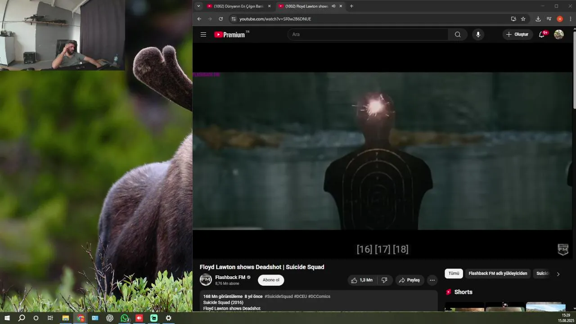Close the Floyd Lawton shows tab
The image size is (576, 324).
pos(341,6)
